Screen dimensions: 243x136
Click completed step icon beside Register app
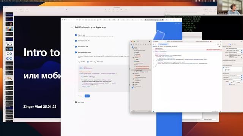click(x=76, y=35)
